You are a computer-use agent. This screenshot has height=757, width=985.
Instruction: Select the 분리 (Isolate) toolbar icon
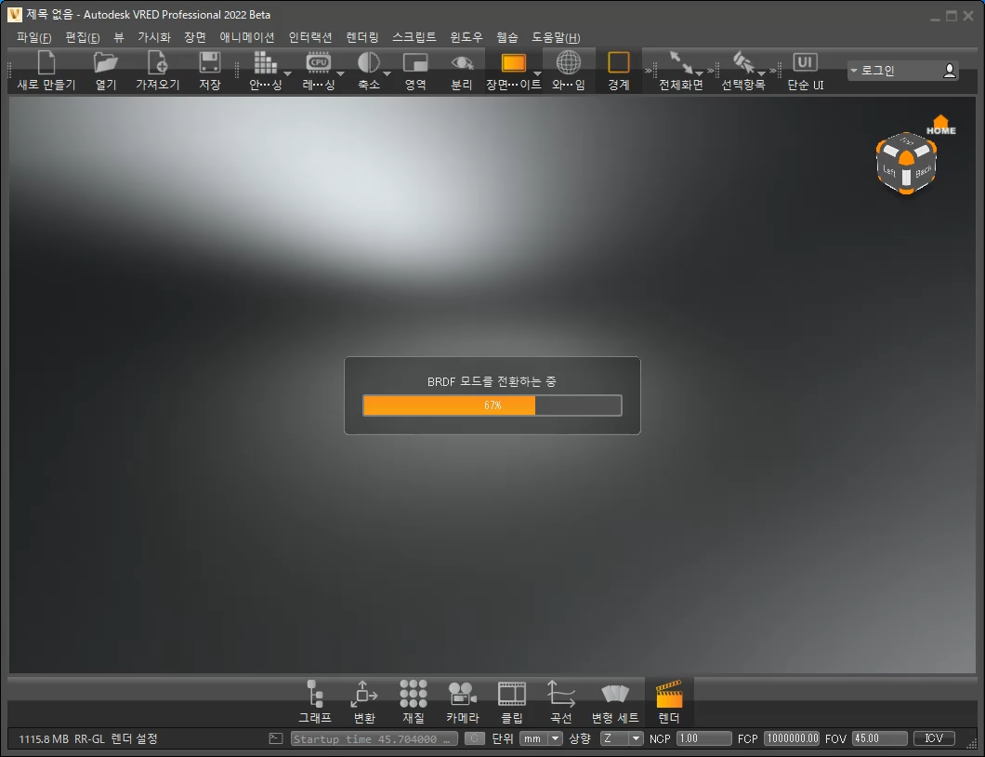(x=460, y=65)
